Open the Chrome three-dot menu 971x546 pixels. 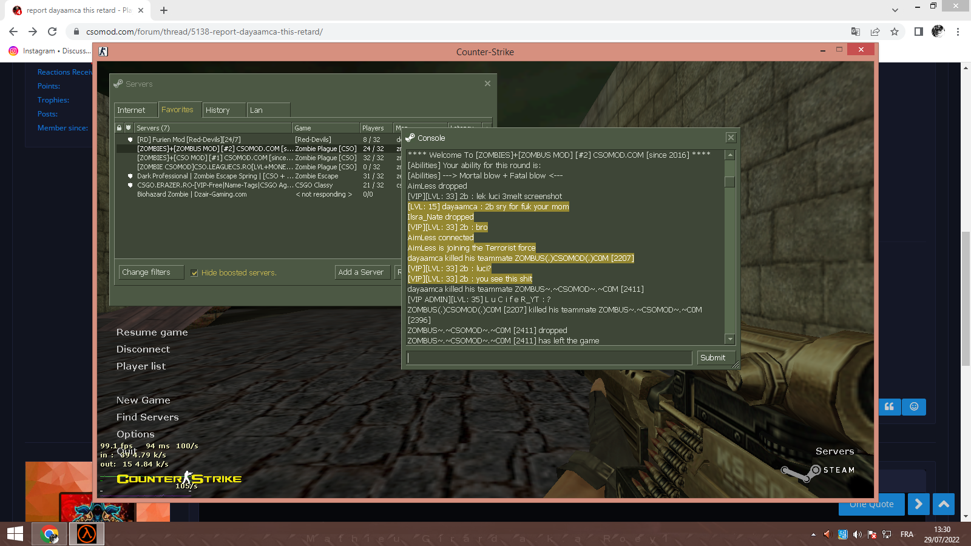[958, 32]
